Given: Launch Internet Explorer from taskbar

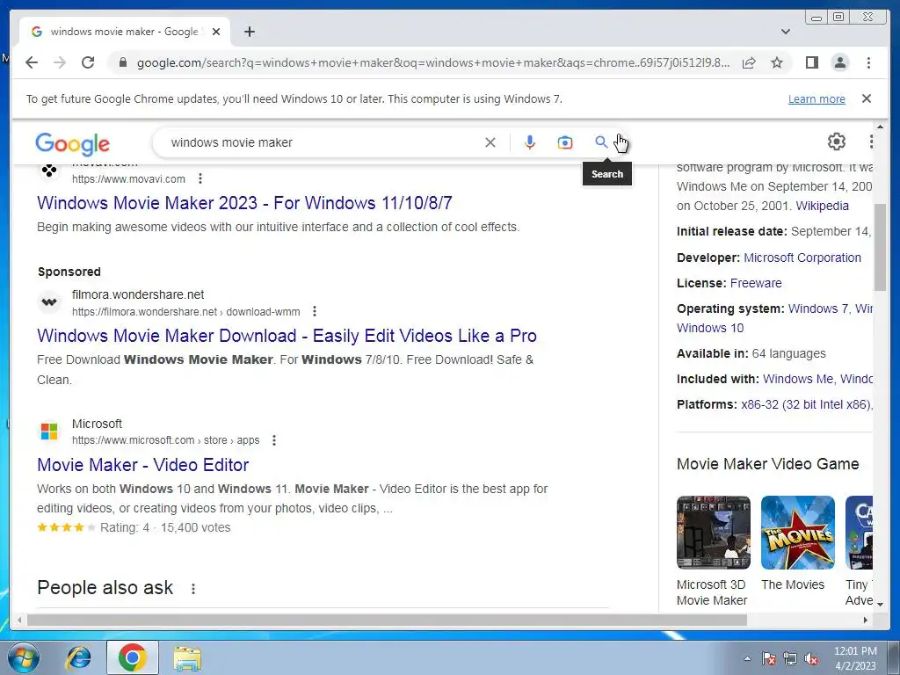Looking at the screenshot, I should [x=78, y=657].
